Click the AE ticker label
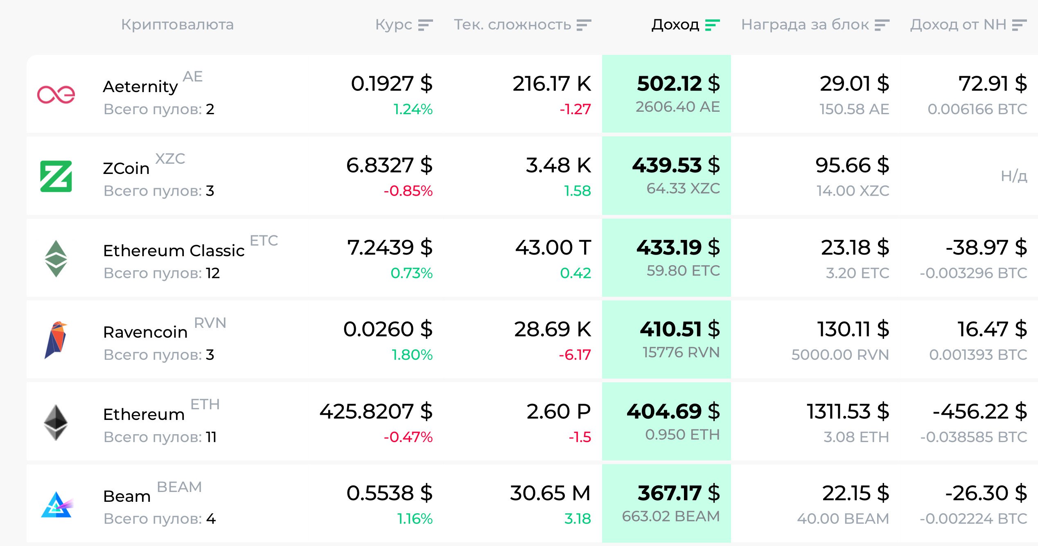 pos(193,77)
